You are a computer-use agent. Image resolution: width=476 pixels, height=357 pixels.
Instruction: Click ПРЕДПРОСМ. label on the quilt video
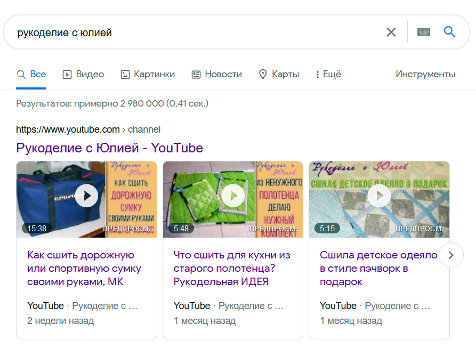(x=419, y=229)
